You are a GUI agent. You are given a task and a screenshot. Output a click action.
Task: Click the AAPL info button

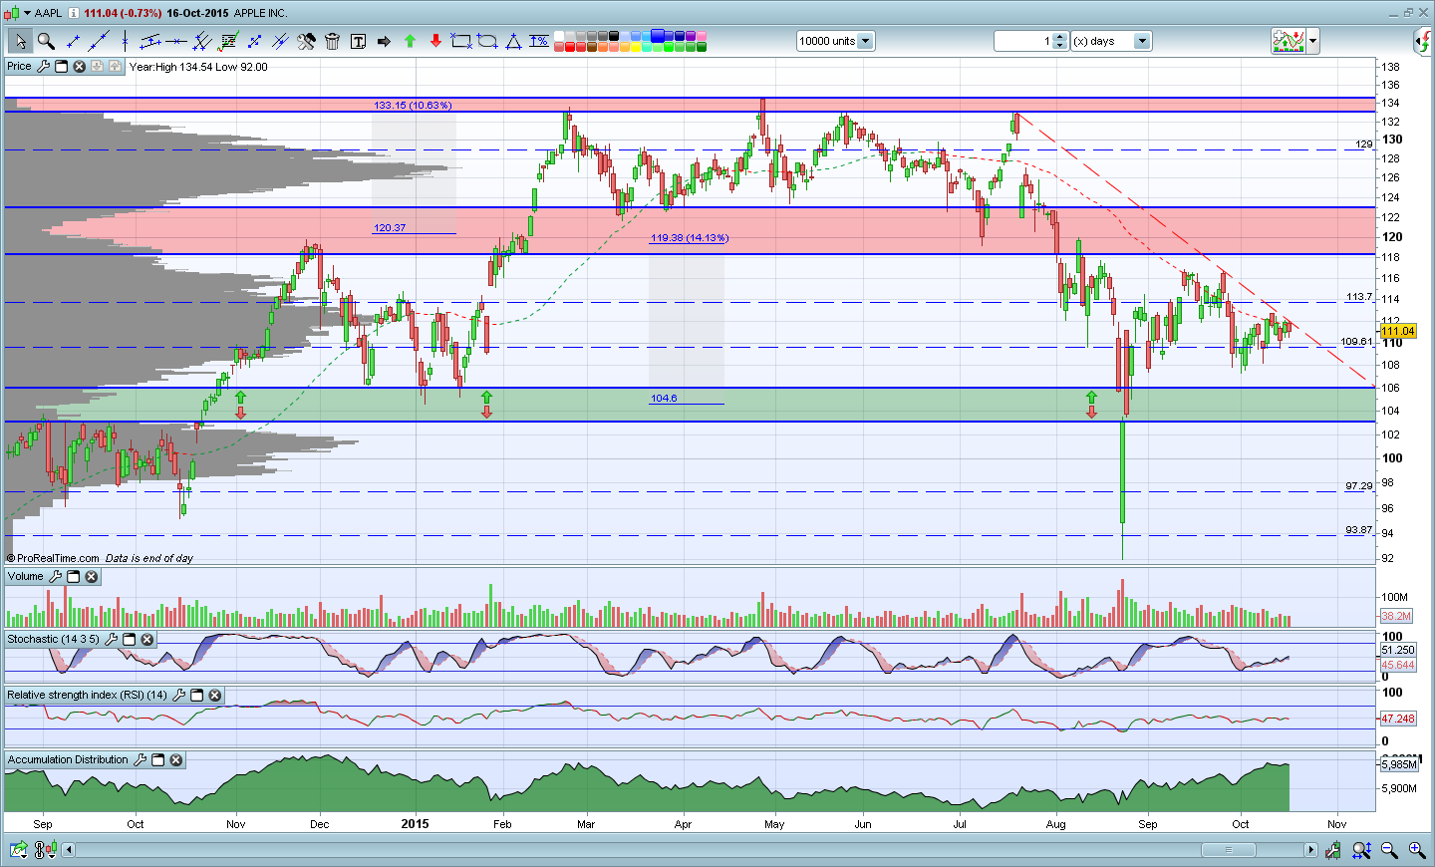(x=73, y=13)
